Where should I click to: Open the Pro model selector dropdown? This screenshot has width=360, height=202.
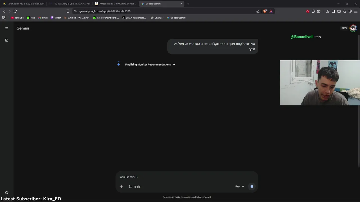click(x=240, y=187)
